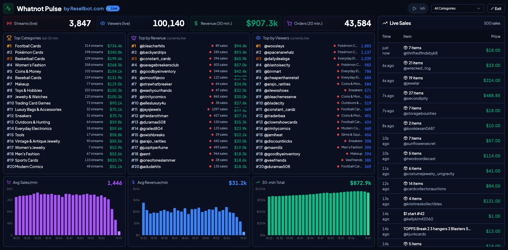Click live dot next to @woosleys category
This screenshot has width=508, height=250.
(x=335, y=46)
